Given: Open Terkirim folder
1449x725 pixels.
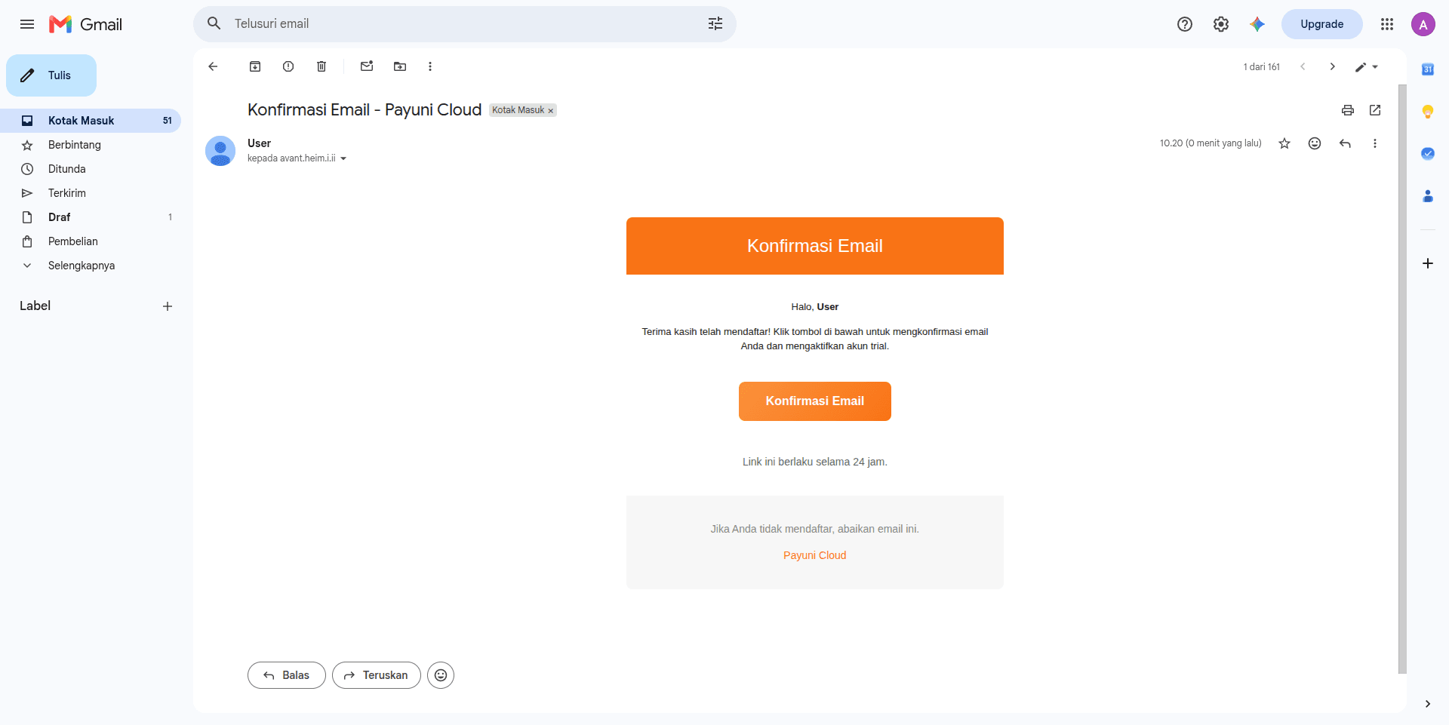Looking at the screenshot, I should click(91, 193).
